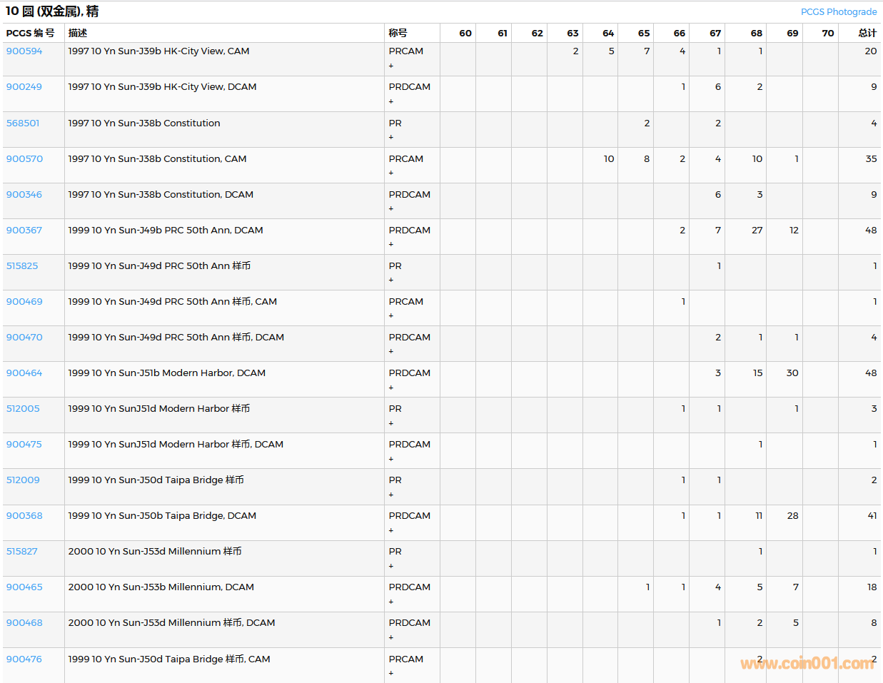
Task: Click population 27 in PRC 50th Ann DCAM row
Action: [x=757, y=231]
